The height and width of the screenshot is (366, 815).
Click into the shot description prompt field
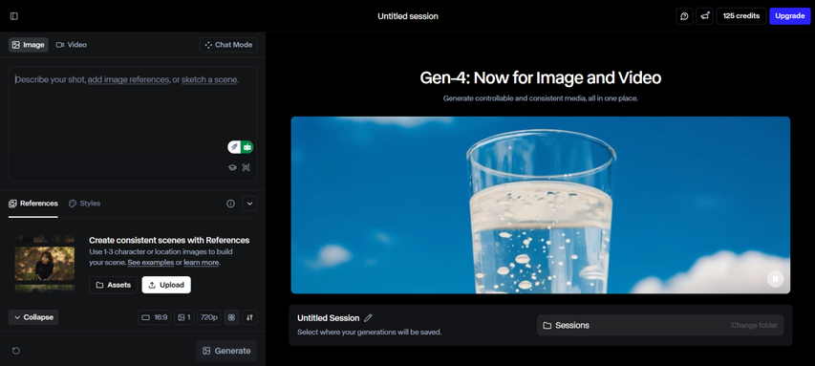coord(133,123)
